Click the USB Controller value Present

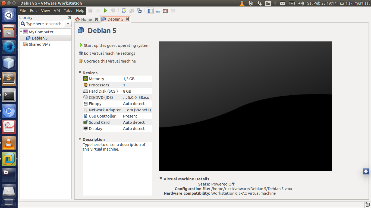(130, 116)
